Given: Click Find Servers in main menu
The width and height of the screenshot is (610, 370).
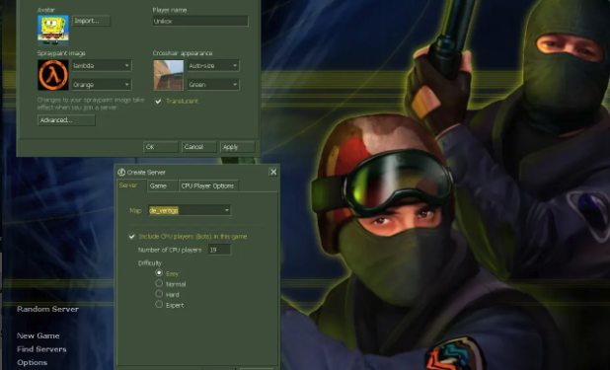Looking at the screenshot, I should pos(41,349).
